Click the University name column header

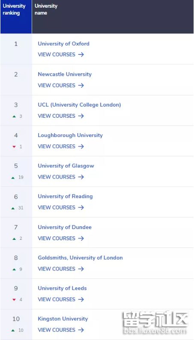tap(113, 17)
